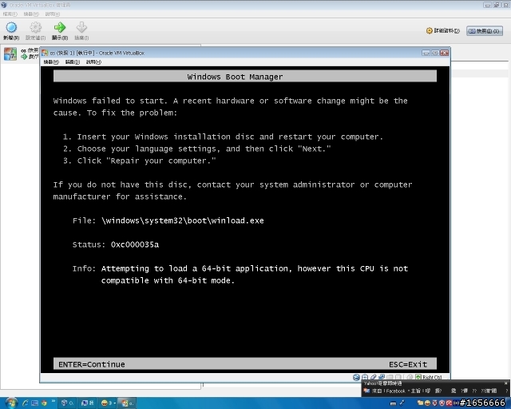Screen dimensions: 511x409
Task: Click the optical disc icon in VM status bar
Action: (x=365, y=377)
